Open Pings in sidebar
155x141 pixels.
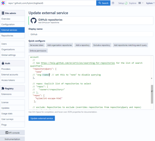tap(12, 125)
